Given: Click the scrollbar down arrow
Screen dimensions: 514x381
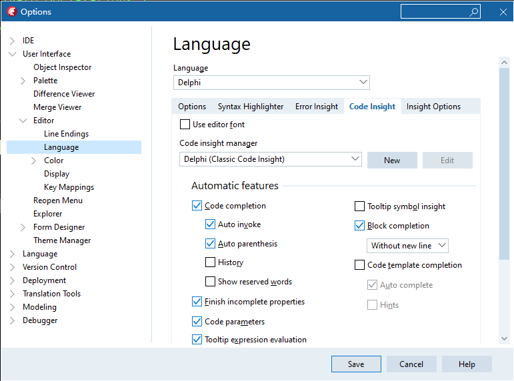Looking at the screenshot, I should click(x=504, y=339).
